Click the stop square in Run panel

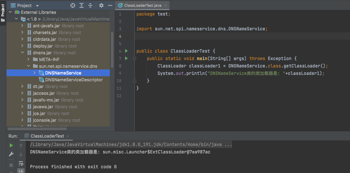coord(11,165)
